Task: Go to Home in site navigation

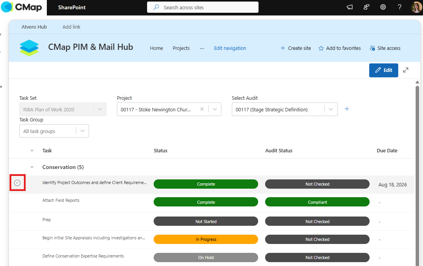Action: [x=156, y=48]
